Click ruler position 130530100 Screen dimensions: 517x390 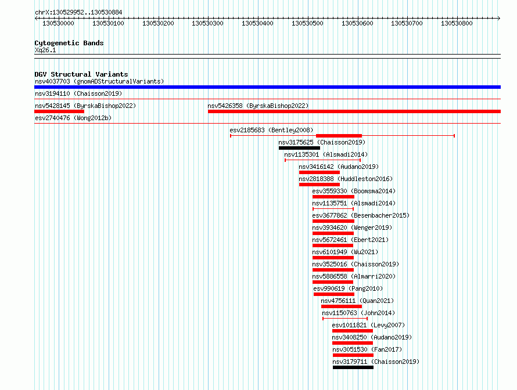tap(108, 23)
